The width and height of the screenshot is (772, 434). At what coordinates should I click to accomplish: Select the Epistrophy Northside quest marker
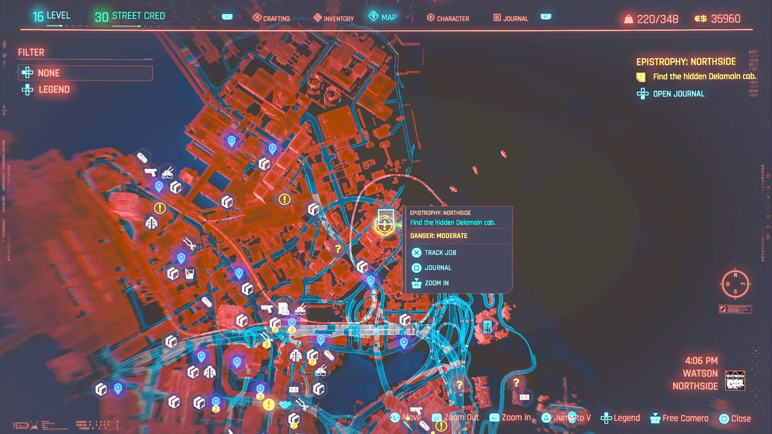pos(384,226)
